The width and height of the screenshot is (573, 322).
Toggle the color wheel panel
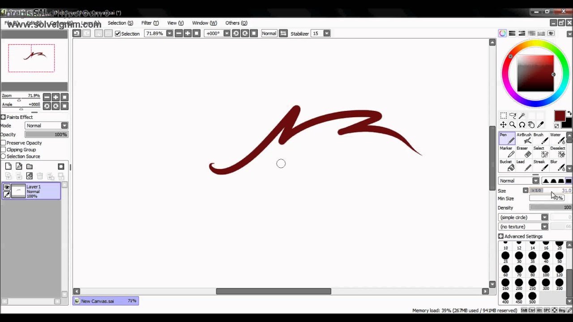coord(503,34)
